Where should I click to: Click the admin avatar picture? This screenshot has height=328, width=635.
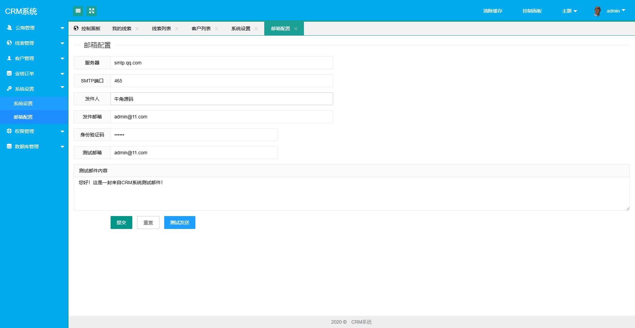(x=597, y=11)
